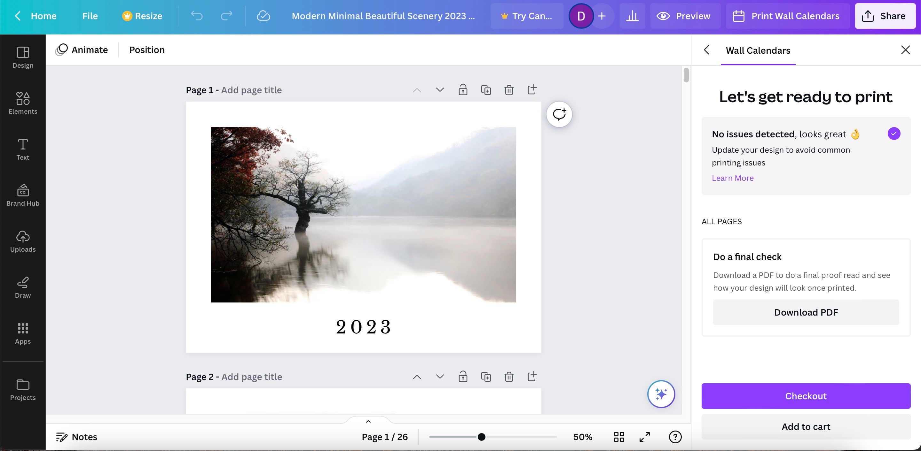Viewport: 921px width, 451px height.
Task: Click Add page title for Page 1
Action: (251, 90)
